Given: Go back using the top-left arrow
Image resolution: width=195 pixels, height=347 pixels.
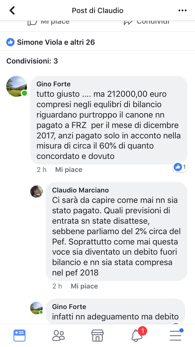Looking at the screenshot, I should [12, 10].
